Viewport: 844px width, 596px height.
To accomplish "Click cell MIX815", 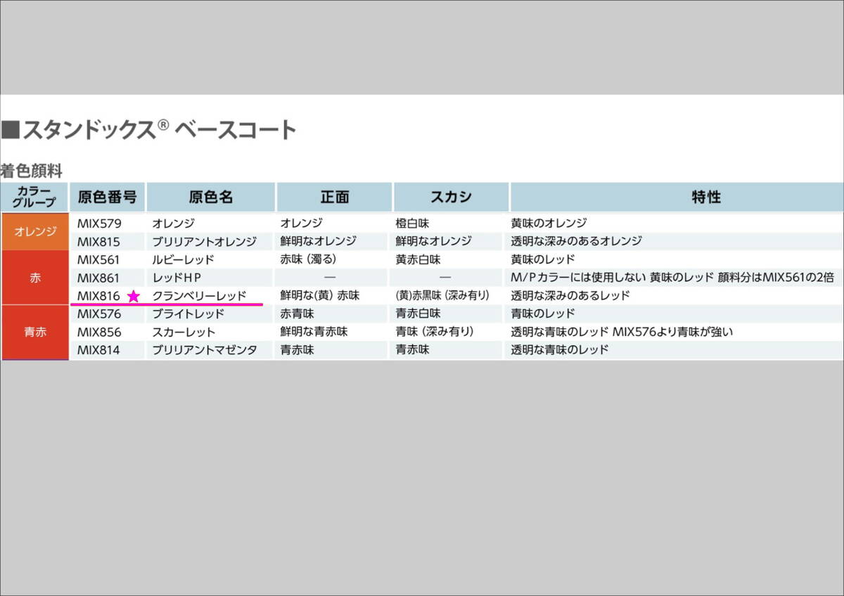I will point(99,241).
